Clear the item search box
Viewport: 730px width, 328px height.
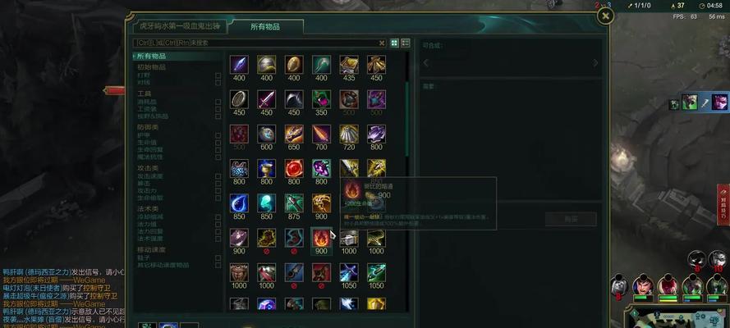382,43
